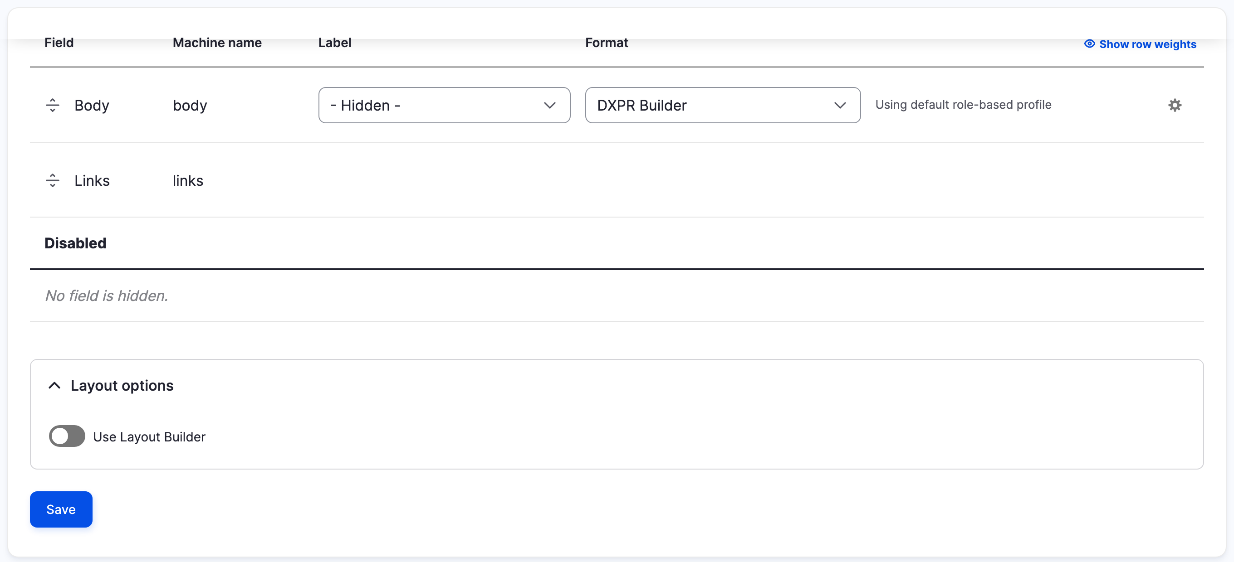This screenshot has width=1234, height=562.
Task: Click the Field column header
Action: tap(59, 43)
